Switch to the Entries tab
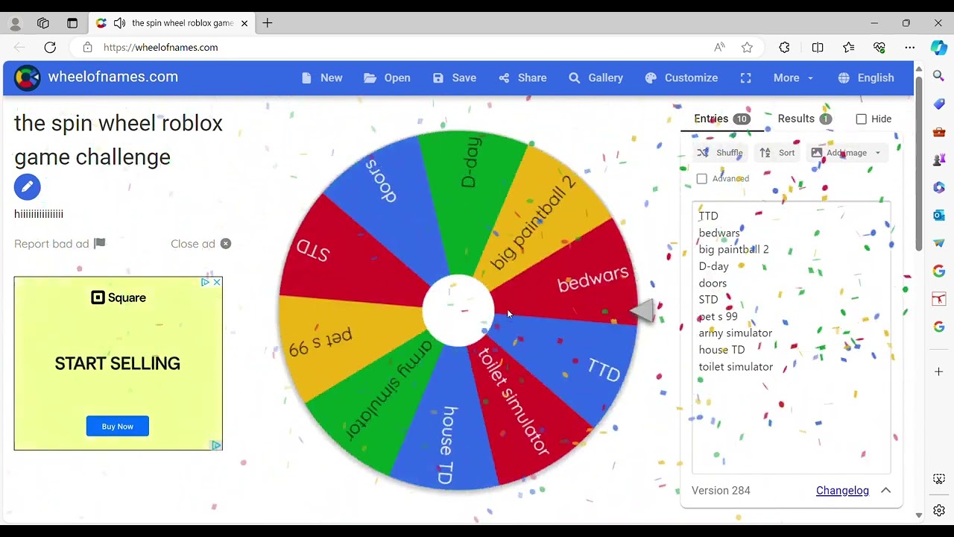This screenshot has width=954, height=537. [721, 119]
